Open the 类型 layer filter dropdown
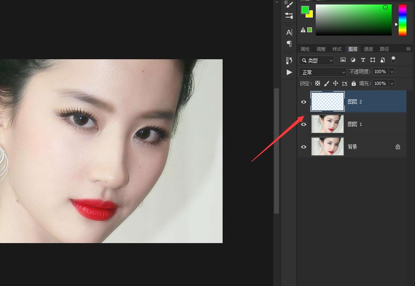The image size is (415, 286). (316, 60)
